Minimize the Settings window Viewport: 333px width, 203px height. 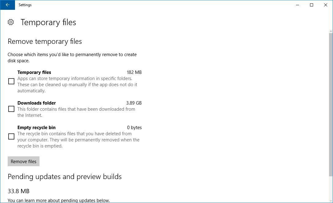click(297, 5)
